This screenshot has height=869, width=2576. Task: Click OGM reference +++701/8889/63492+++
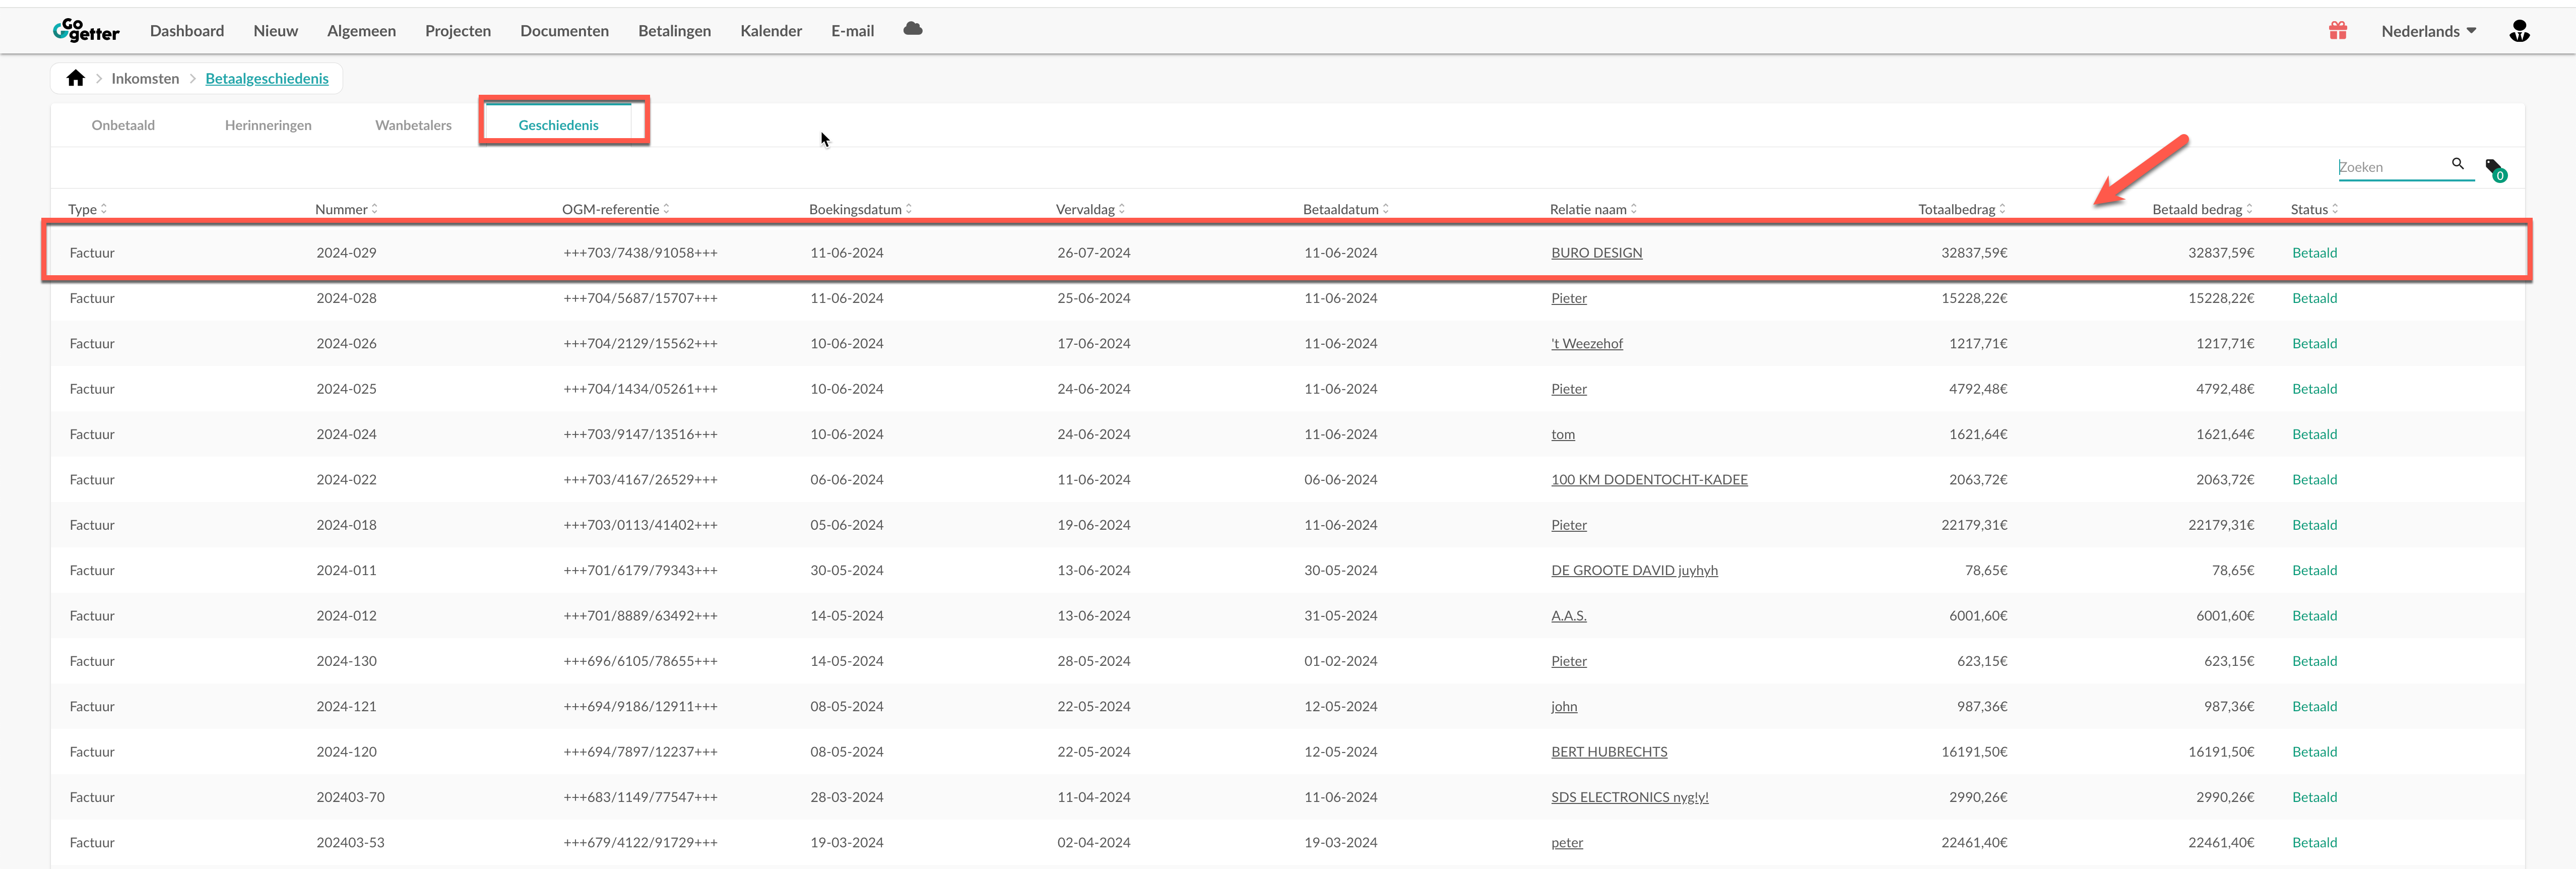[x=640, y=616]
